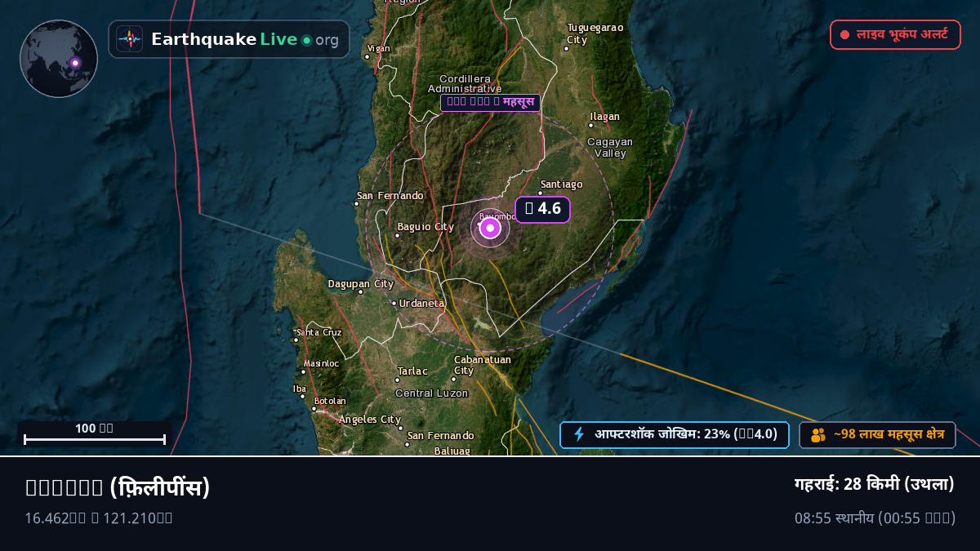Click the lightning bolt aftershock icon
980x551 pixels.
click(x=580, y=434)
